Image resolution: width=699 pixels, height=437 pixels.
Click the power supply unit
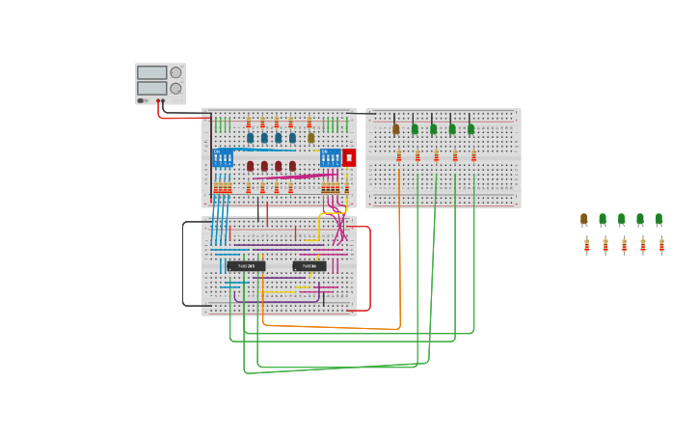click(160, 84)
